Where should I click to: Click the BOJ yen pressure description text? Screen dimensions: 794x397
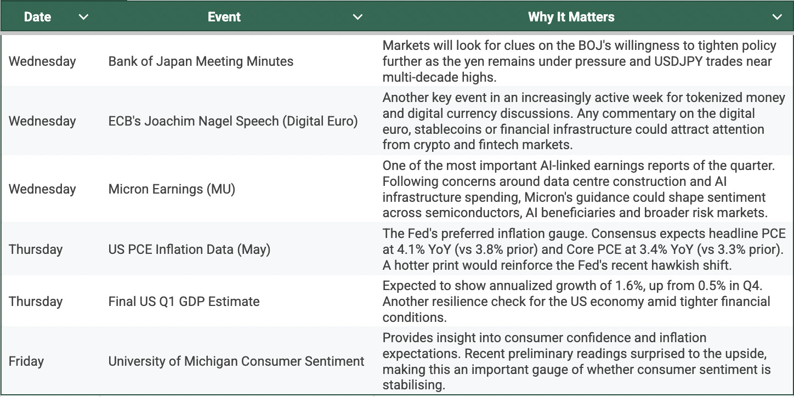coord(579,61)
